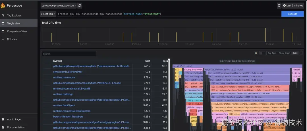Screen dimensions: 307x131
Task: Toggle flame graph color mode dot button
Action: click(x=256, y=53)
